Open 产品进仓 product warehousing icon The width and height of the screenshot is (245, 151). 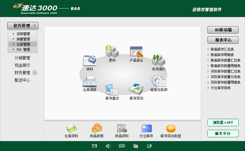tap(136, 52)
